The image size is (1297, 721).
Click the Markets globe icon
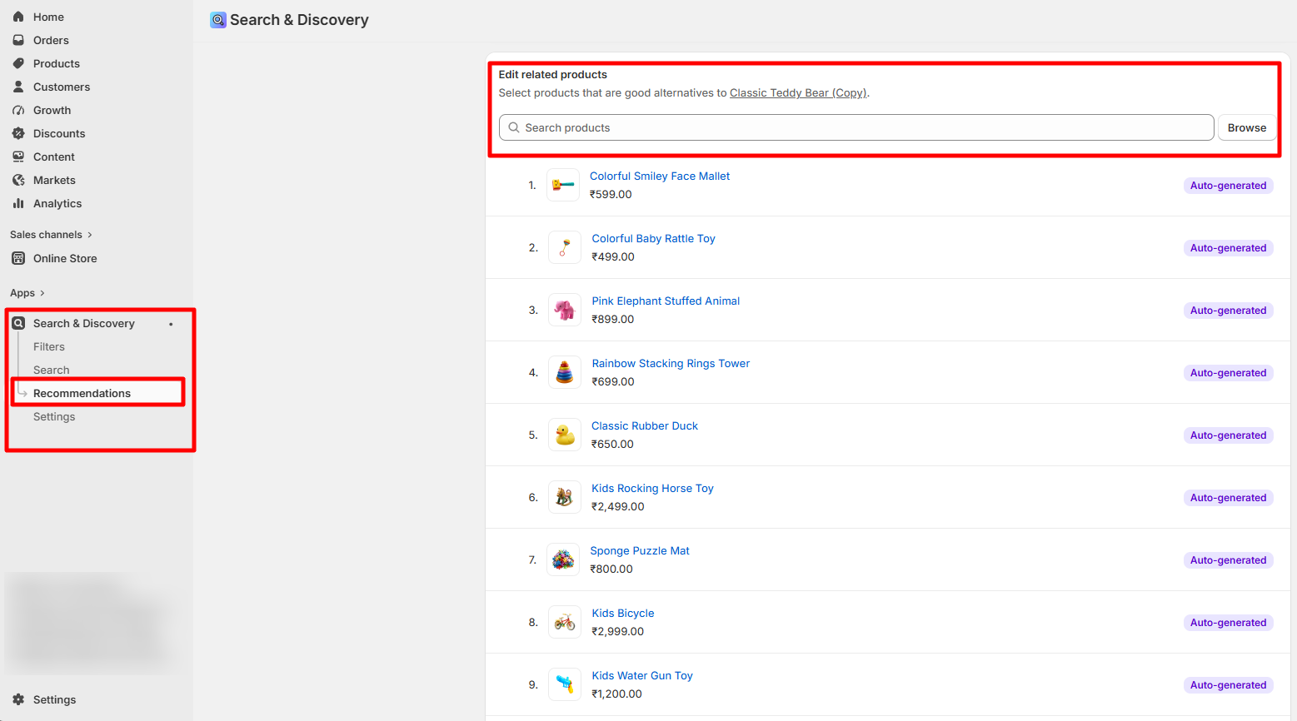click(18, 180)
